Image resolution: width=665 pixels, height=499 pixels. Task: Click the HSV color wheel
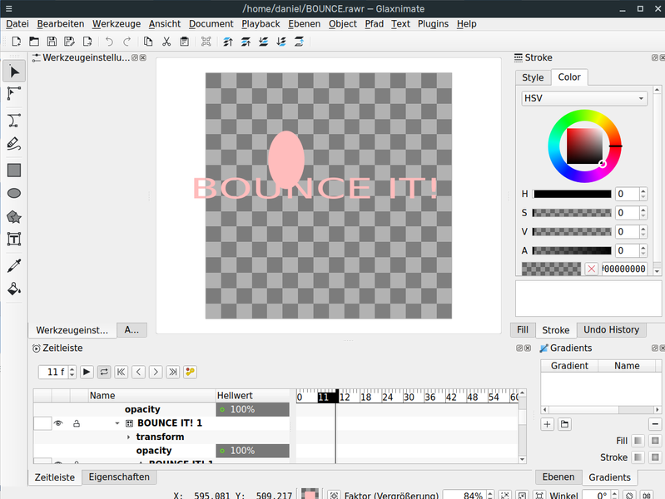(x=584, y=146)
